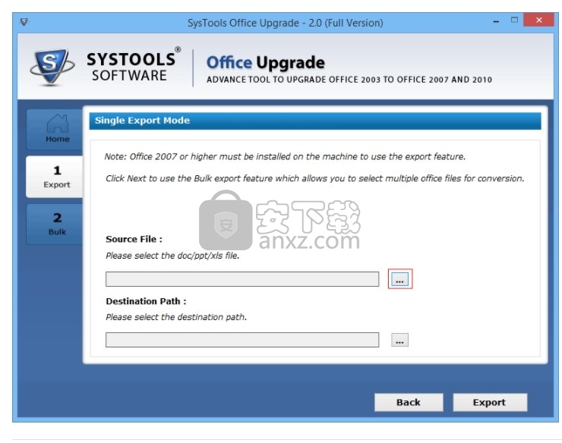The image size is (562, 443).
Task: Switch to the 2 Bulk sidebar tab
Action: [55, 225]
